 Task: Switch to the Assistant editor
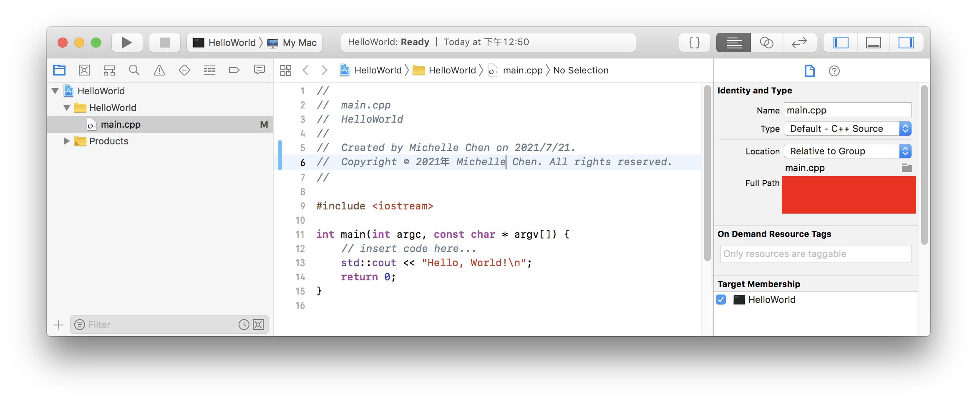pyautogui.click(x=766, y=43)
